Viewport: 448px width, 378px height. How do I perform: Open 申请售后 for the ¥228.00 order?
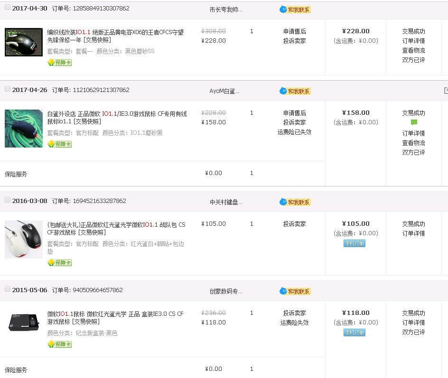pyautogui.click(x=295, y=31)
